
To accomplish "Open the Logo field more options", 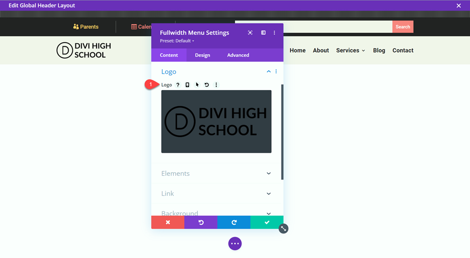I will tap(216, 85).
